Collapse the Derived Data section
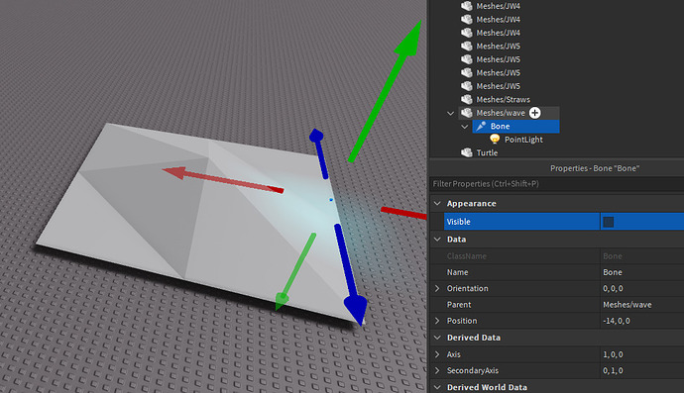 [437, 338]
